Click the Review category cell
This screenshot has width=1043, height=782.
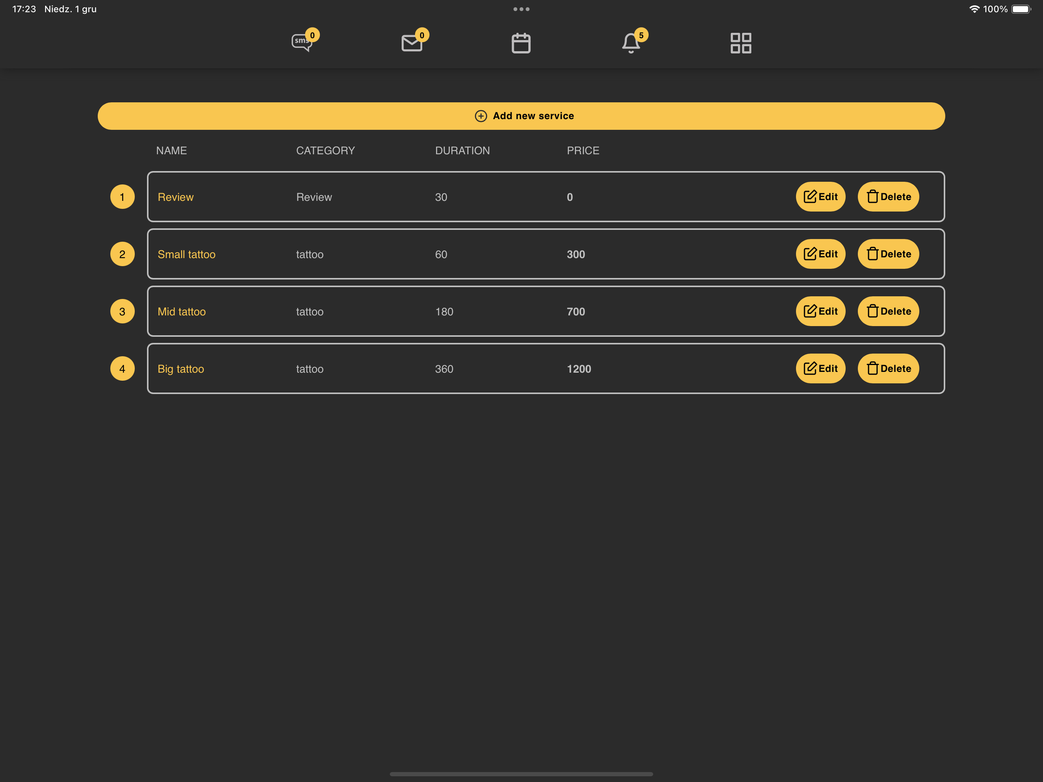click(x=314, y=197)
